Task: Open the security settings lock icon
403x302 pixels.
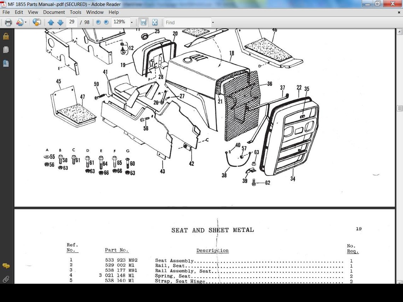Action: (6, 36)
